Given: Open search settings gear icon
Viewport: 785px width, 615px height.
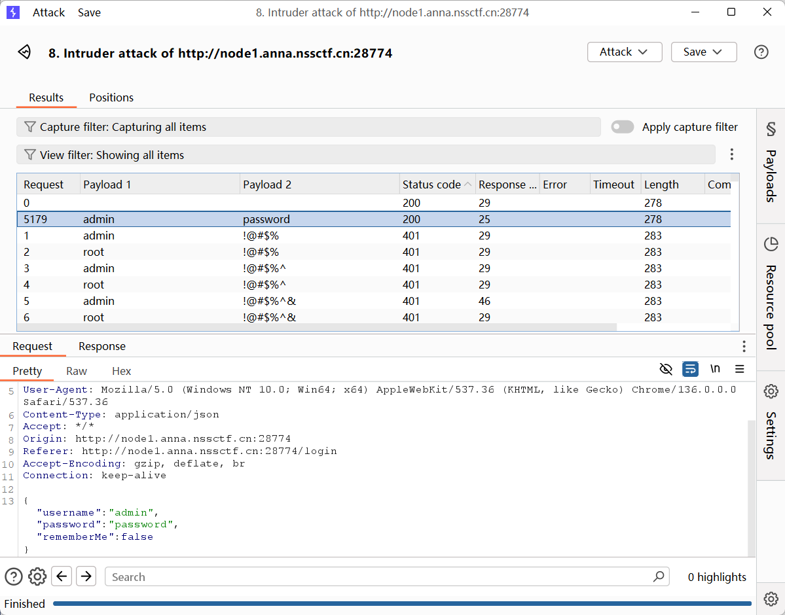Looking at the screenshot, I should pyautogui.click(x=37, y=576).
